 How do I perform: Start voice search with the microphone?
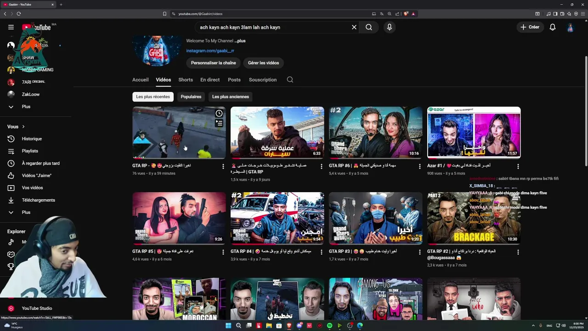(390, 27)
